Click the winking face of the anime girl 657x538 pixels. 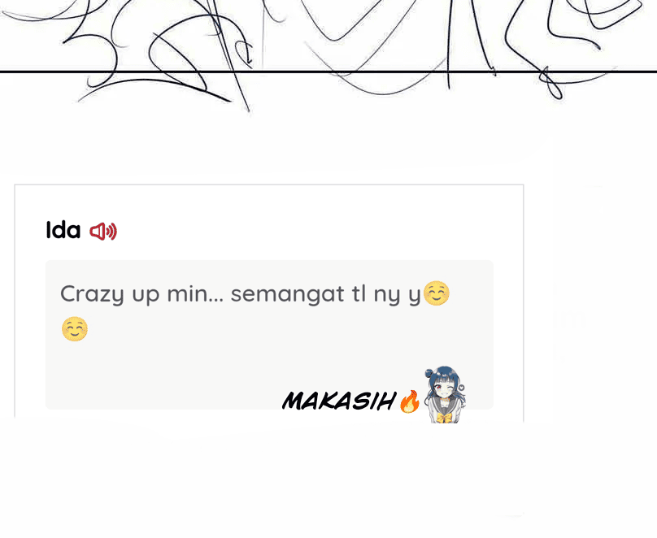[443, 389]
